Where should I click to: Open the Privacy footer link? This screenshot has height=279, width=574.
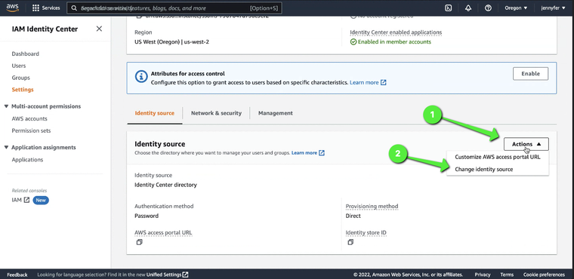[x=483, y=274]
